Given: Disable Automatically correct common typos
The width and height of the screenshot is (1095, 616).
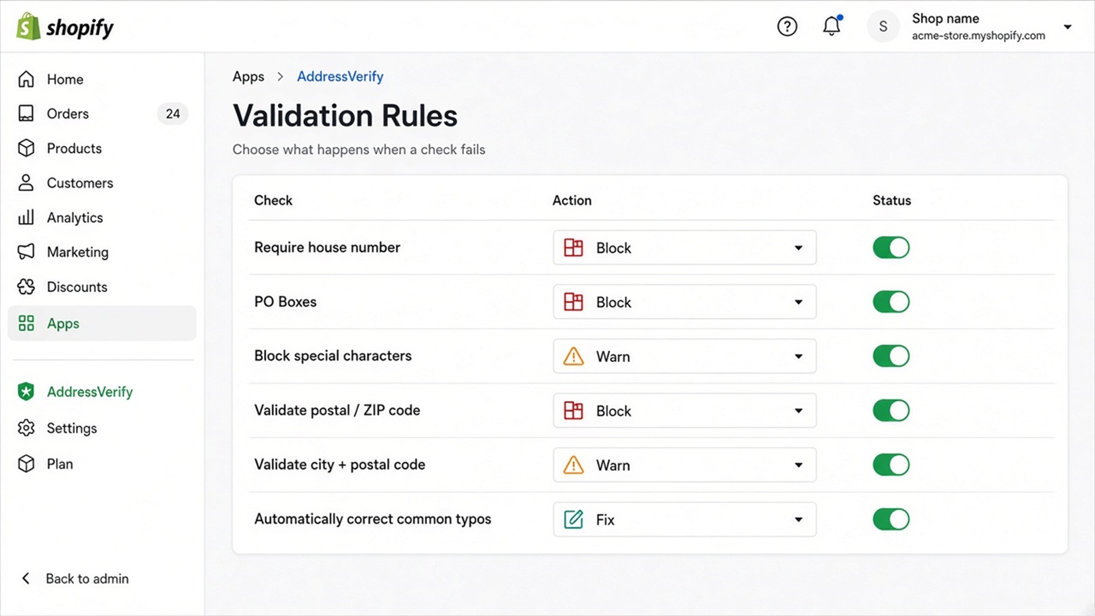Looking at the screenshot, I should 891,519.
